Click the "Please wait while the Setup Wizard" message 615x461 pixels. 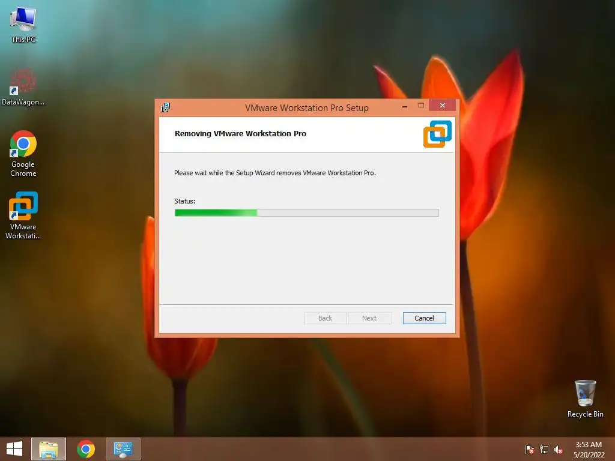point(275,173)
